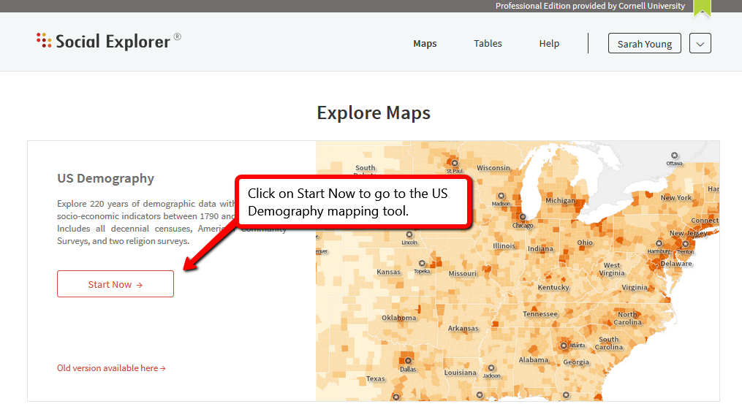The height and width of the screenshot is (412, 742).
Task: Click the Georgia state label
Action: [576, 362]
